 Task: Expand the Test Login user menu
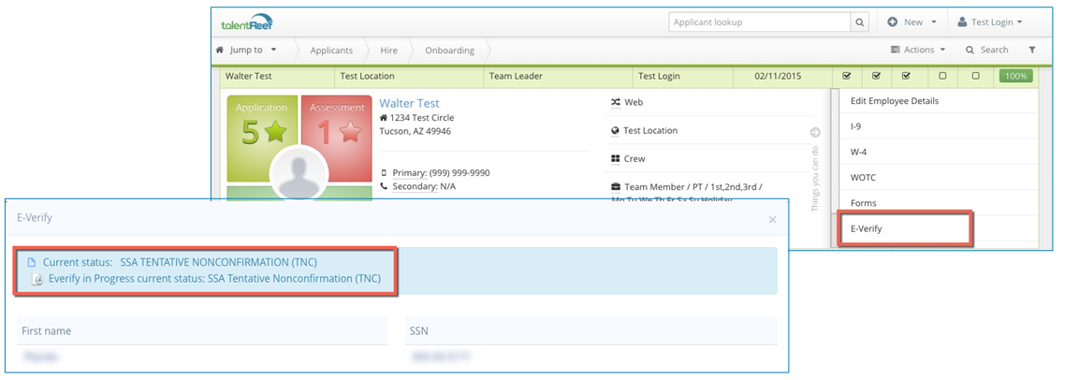989,22
